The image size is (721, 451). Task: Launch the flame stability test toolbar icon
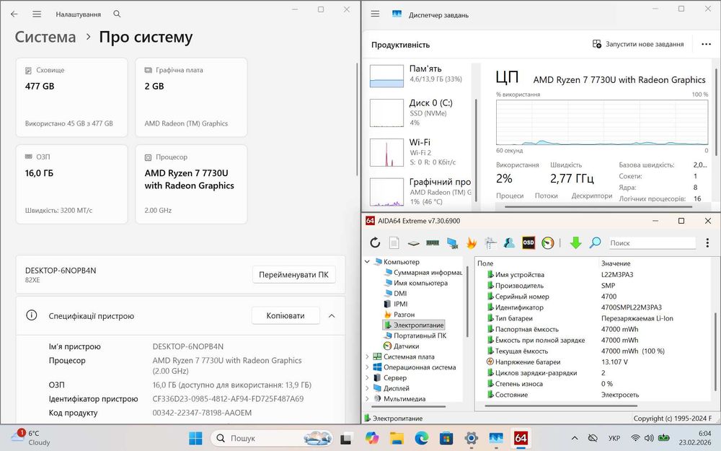[x=472, y=242]
